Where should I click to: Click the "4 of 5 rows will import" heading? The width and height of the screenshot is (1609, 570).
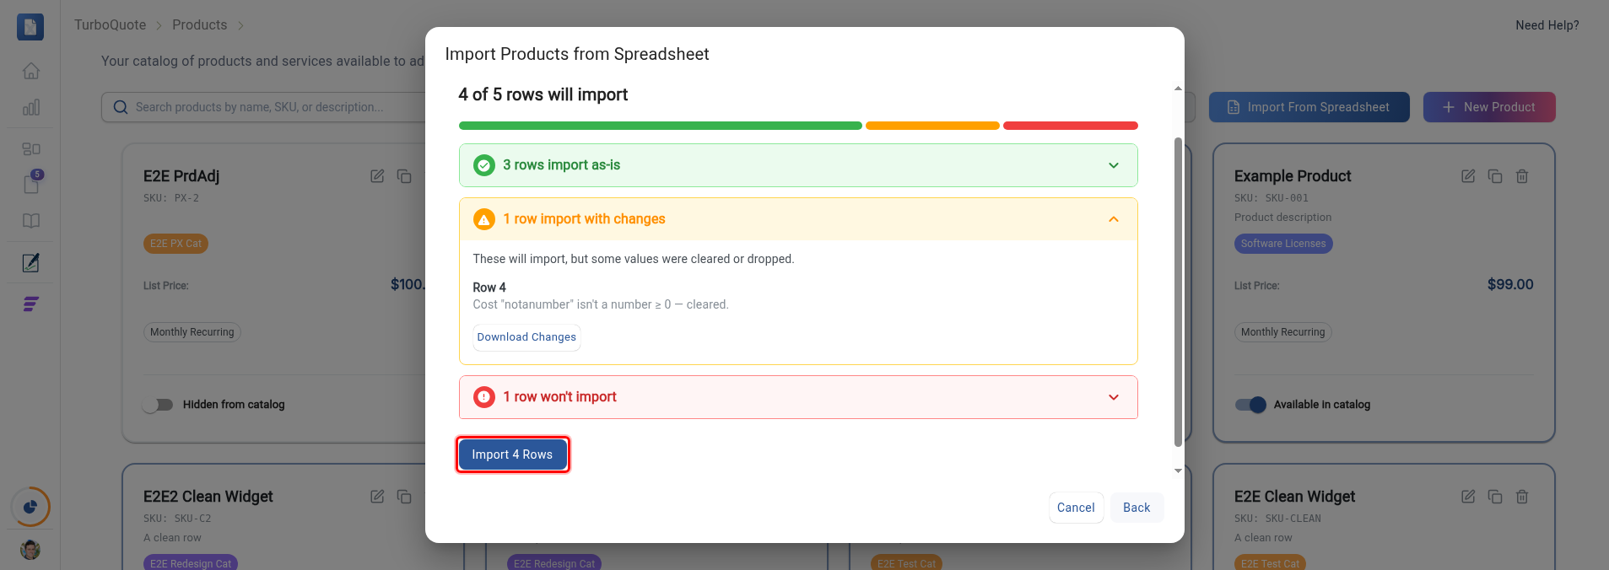click(x=543, y=94)
